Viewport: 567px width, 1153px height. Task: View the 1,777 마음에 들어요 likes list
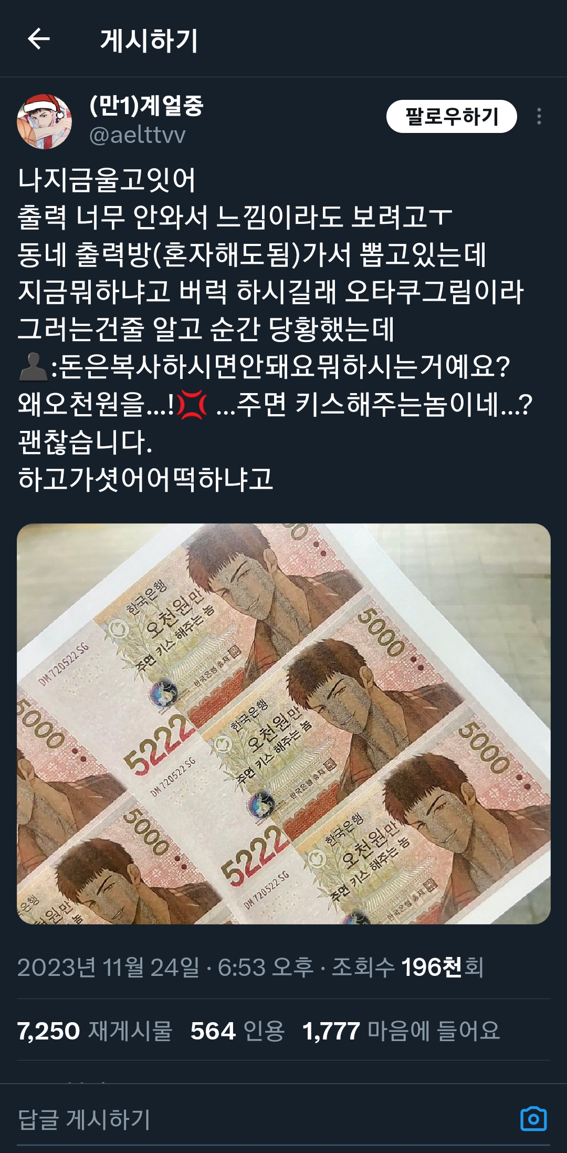pyautogui.click(x=401, y=1031)
